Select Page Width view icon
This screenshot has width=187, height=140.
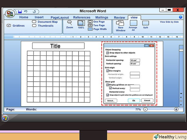click(90, 29)
